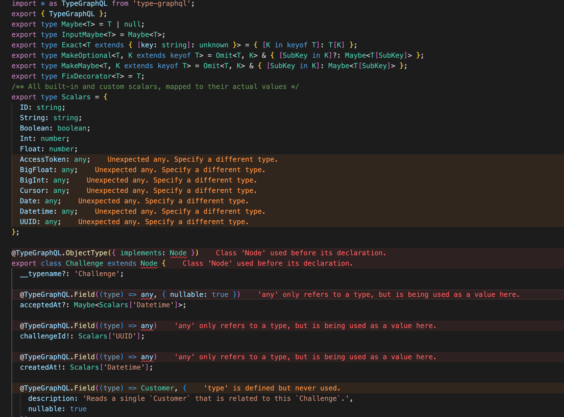Click underlined 'Node' after 'implements:'
This screenshot has width=564, height=417.
tap(178, 253)
